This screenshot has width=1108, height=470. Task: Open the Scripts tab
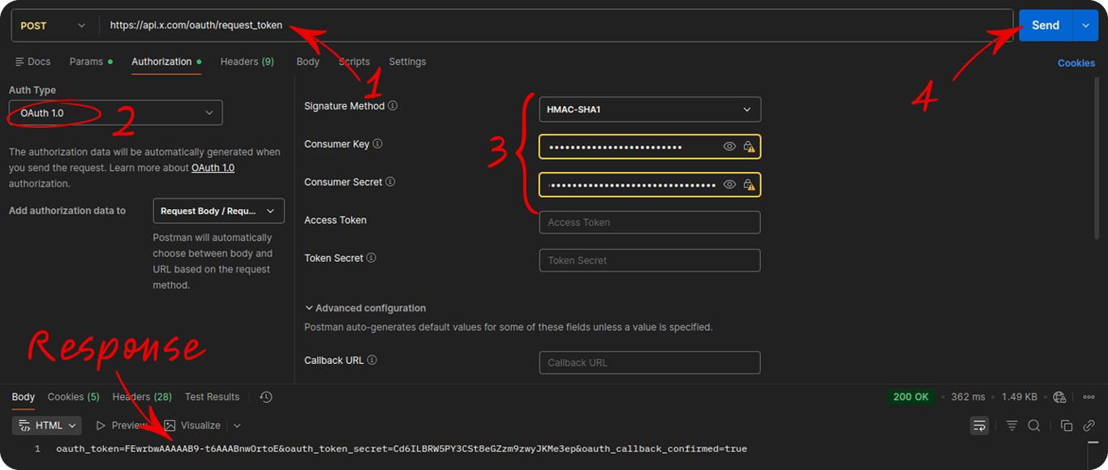(x=354, y=62)
